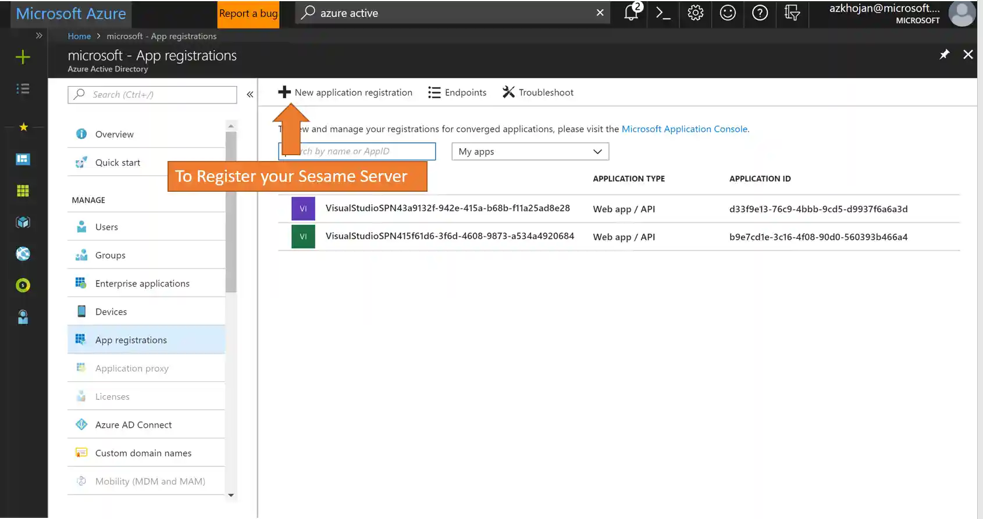Open the bottom sidebar user badge icon
Screen dimensions: 983x519
pos(23,317)
